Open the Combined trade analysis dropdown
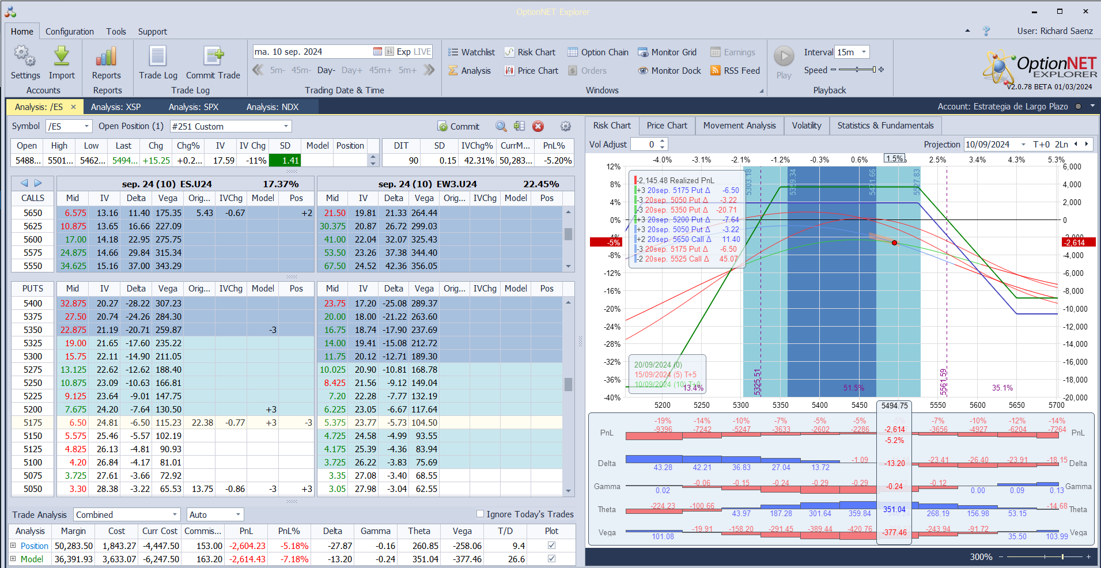This screenshot has height=568, width=1101. [175, 514]
